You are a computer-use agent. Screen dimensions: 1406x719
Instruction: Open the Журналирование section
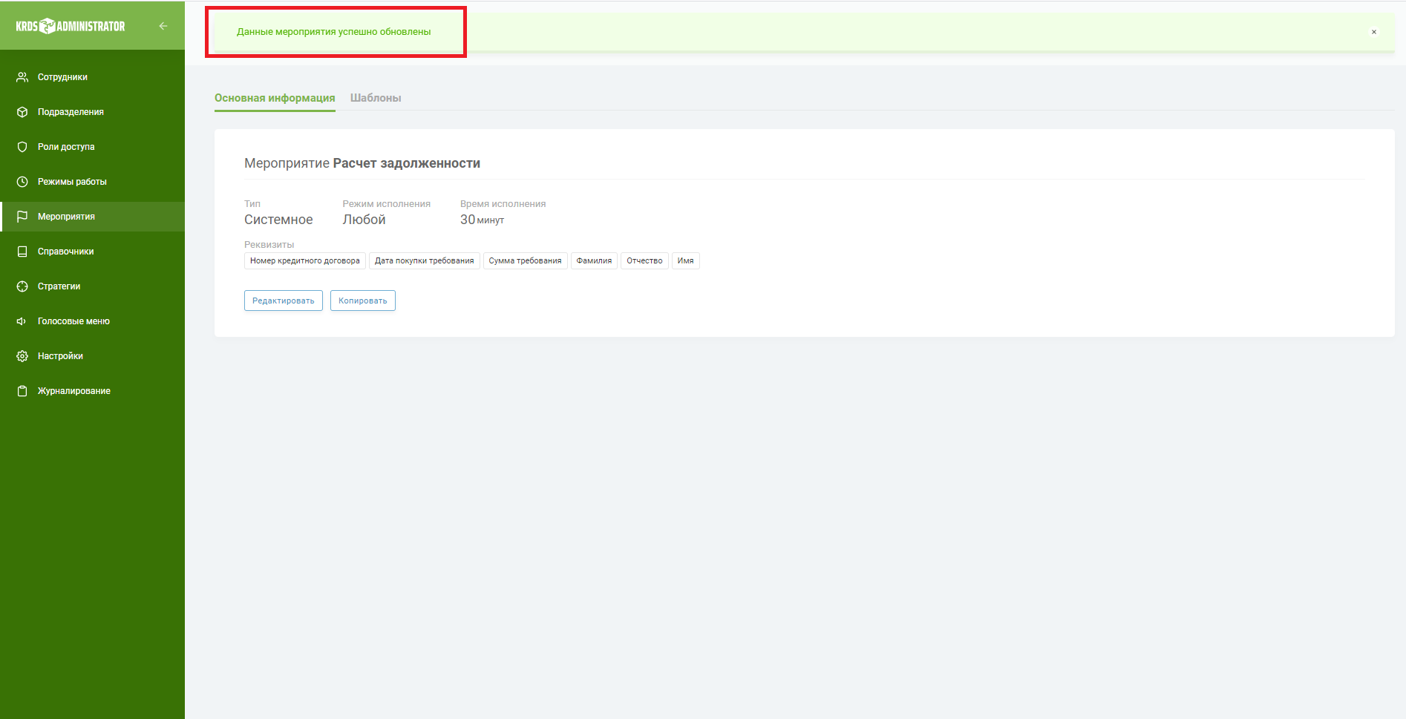click(x=92, y=391)
